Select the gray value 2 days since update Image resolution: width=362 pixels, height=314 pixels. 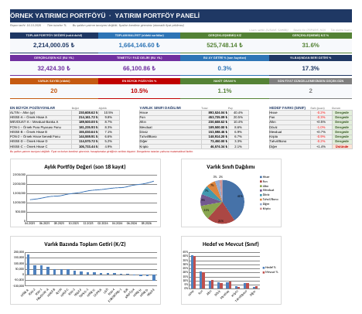310,90
